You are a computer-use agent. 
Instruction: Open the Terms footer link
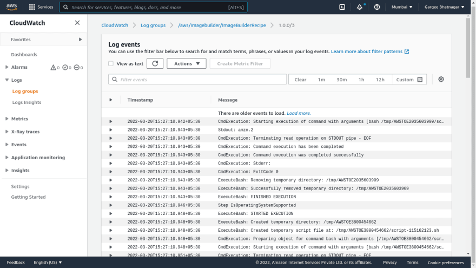[x=413, y=262]
